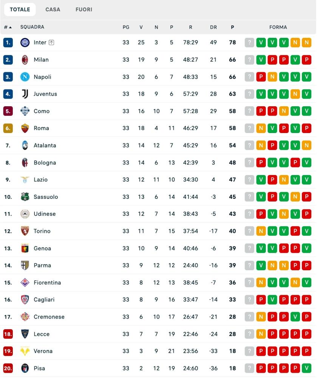Viewport: 317px width, 378px height.
Task: Click the Lazio eagle crest
Action: (25, 180)
